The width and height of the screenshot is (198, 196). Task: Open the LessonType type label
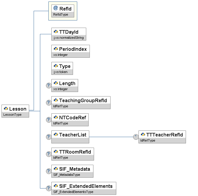[x=12, y=115]
